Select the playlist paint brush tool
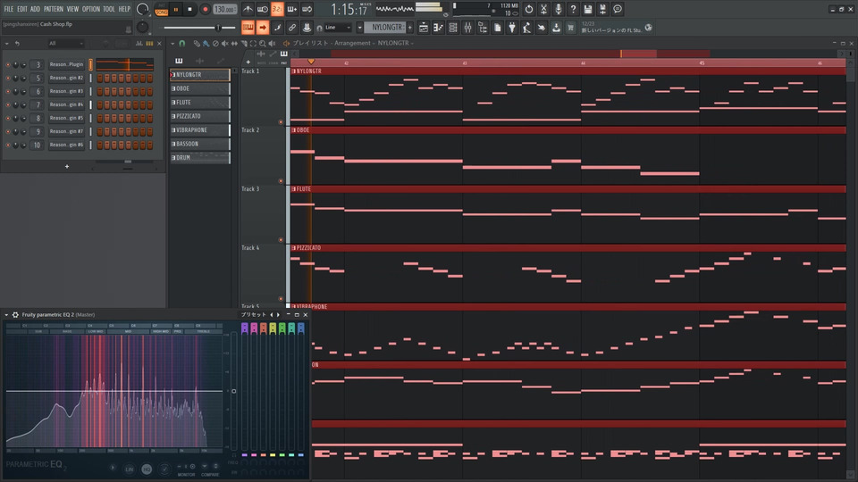Screen dimensions: 858x482 (206, 43)
